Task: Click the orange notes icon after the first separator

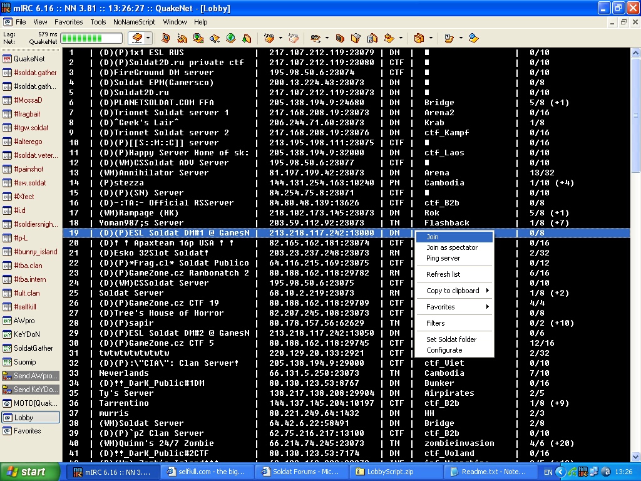Action: (269, 38)
